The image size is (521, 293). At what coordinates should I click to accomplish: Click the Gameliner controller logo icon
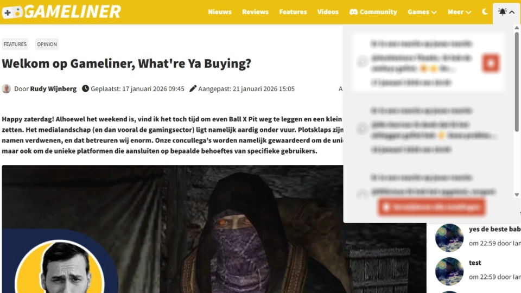(12, 12)
